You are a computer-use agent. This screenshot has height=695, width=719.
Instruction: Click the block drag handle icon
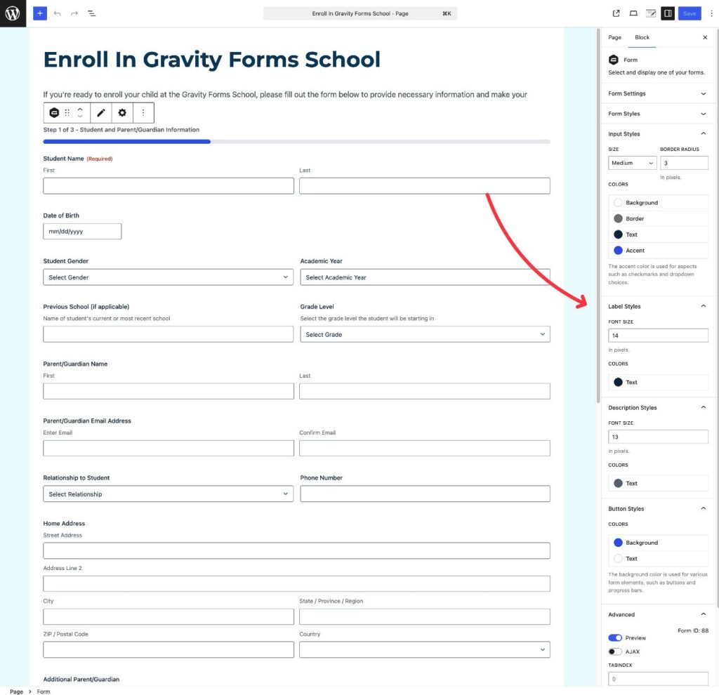67,112
